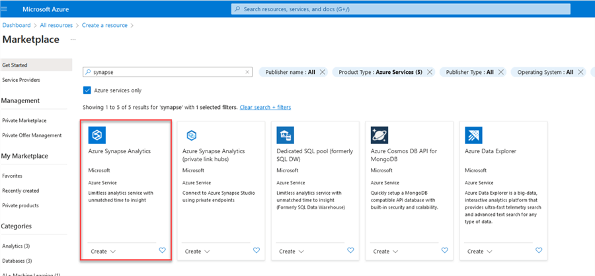Image resolution: width=595 pixels, height=276 pixels.
Task: Go to Create a resource breadcrumb
Action: 104,25
